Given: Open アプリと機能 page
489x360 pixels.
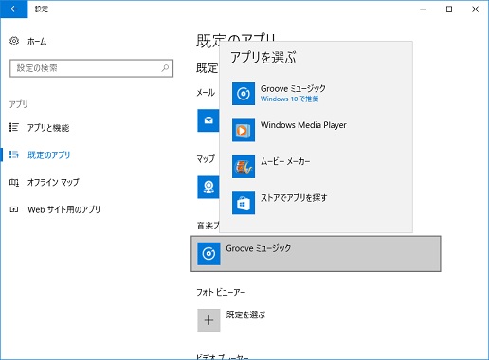Looking at the screenshot, I should tap(48, 128).
